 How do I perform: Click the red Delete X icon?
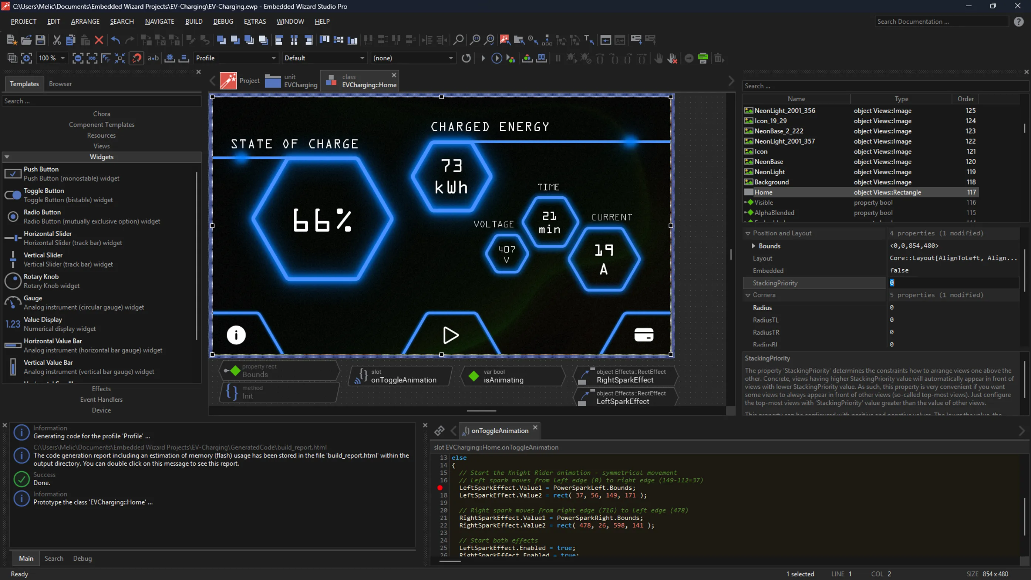[x=99, y=40]
